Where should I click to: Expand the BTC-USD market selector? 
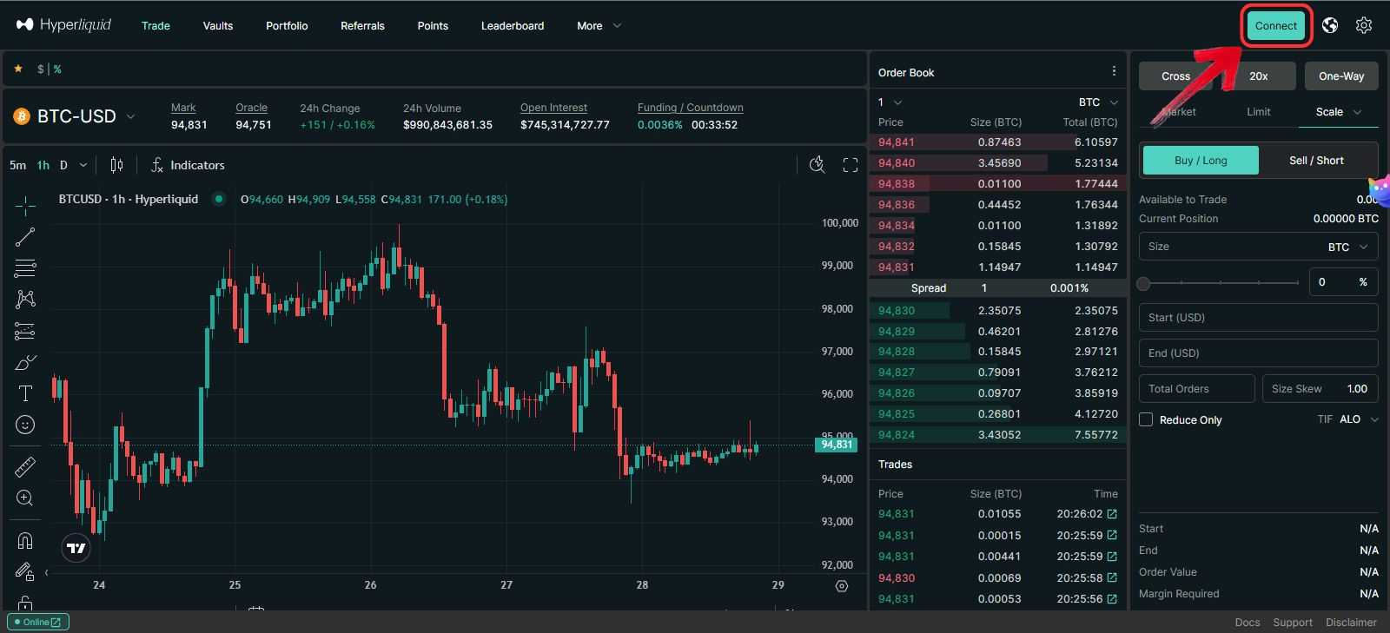[x=131, y=116]
